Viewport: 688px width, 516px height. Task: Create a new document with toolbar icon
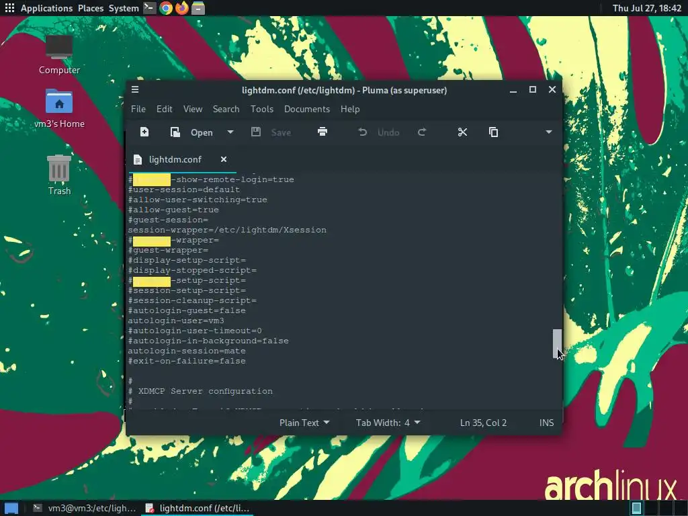[144, 132]
